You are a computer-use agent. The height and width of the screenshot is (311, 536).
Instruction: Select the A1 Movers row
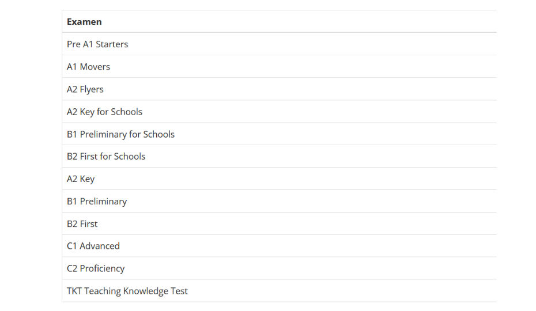[280, 67]
